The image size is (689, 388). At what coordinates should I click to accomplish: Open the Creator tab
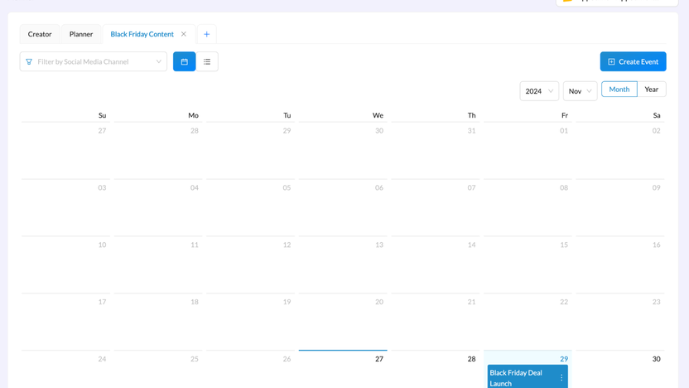pos(40,34)
